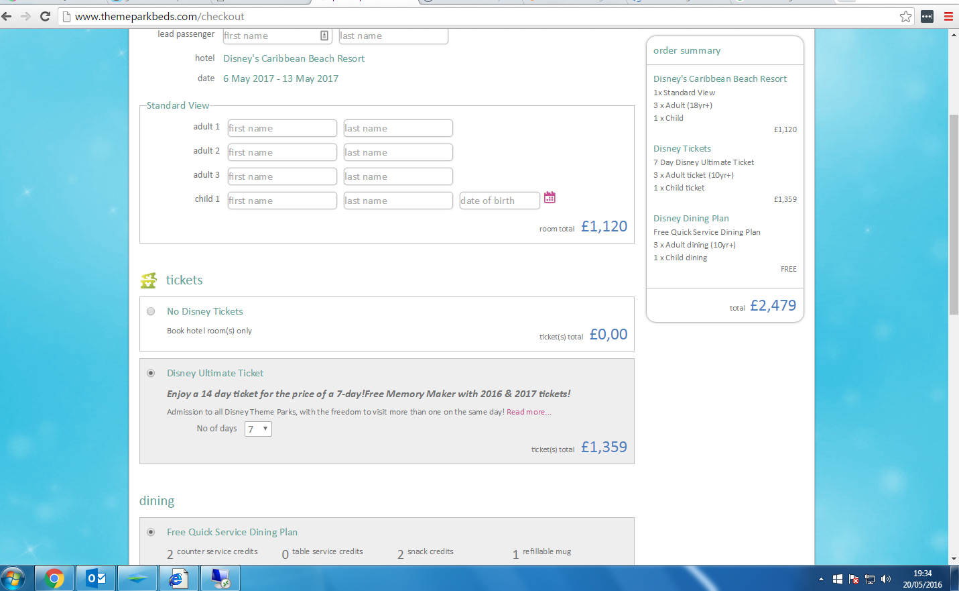
Task: Open Action Center flag icon
Action: coord(854,579)
